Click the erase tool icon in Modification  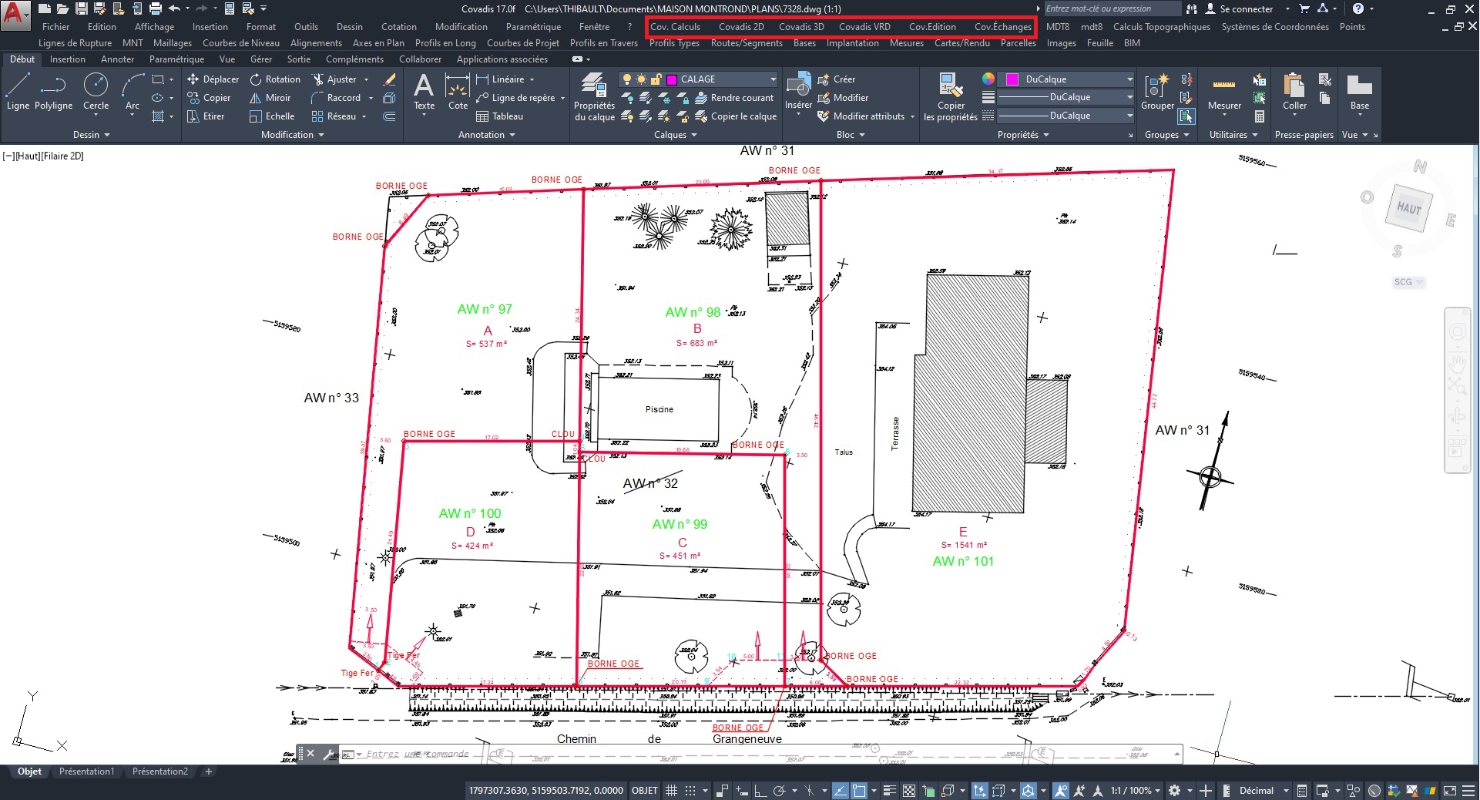390,79
